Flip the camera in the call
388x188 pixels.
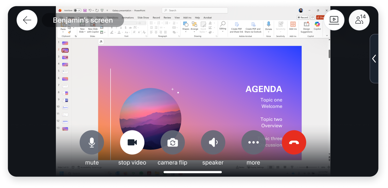tap(173, 142)
